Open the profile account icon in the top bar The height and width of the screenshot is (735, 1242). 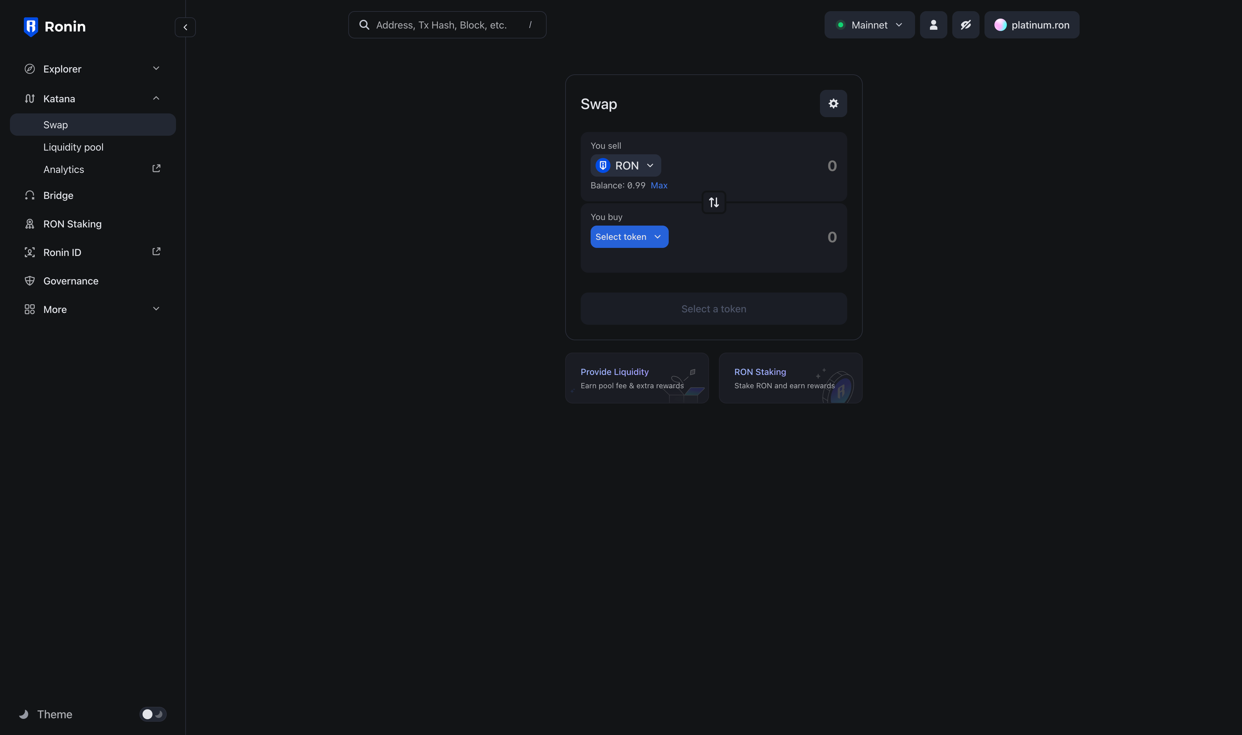[x=933, y=25]
